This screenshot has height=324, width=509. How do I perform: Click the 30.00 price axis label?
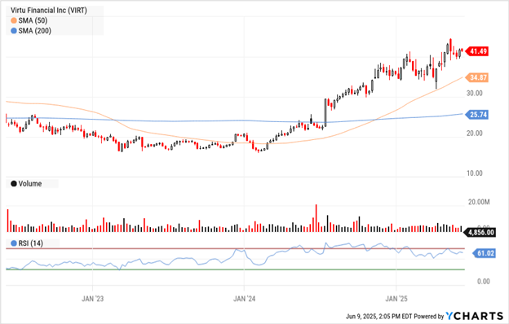pyautogui.click(x=475, y=94)
